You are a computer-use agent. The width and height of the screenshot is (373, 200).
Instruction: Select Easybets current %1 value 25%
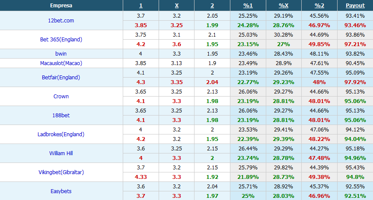[x=248, y=196]
